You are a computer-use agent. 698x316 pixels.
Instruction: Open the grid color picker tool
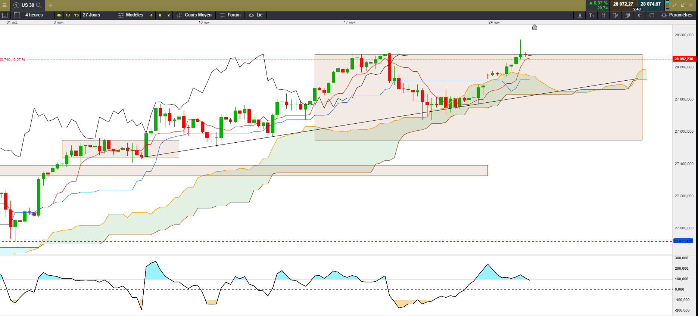[616, 15]
